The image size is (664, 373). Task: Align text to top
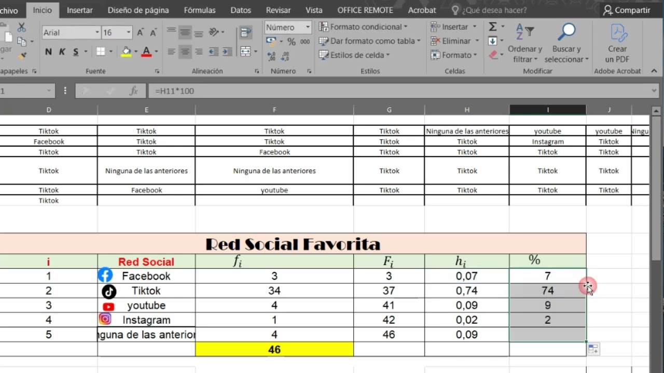[x=171, y=33]
